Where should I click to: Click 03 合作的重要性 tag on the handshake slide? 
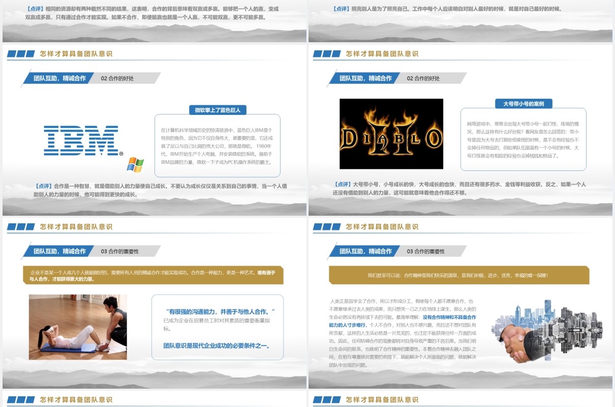click(x=426, y=251)
